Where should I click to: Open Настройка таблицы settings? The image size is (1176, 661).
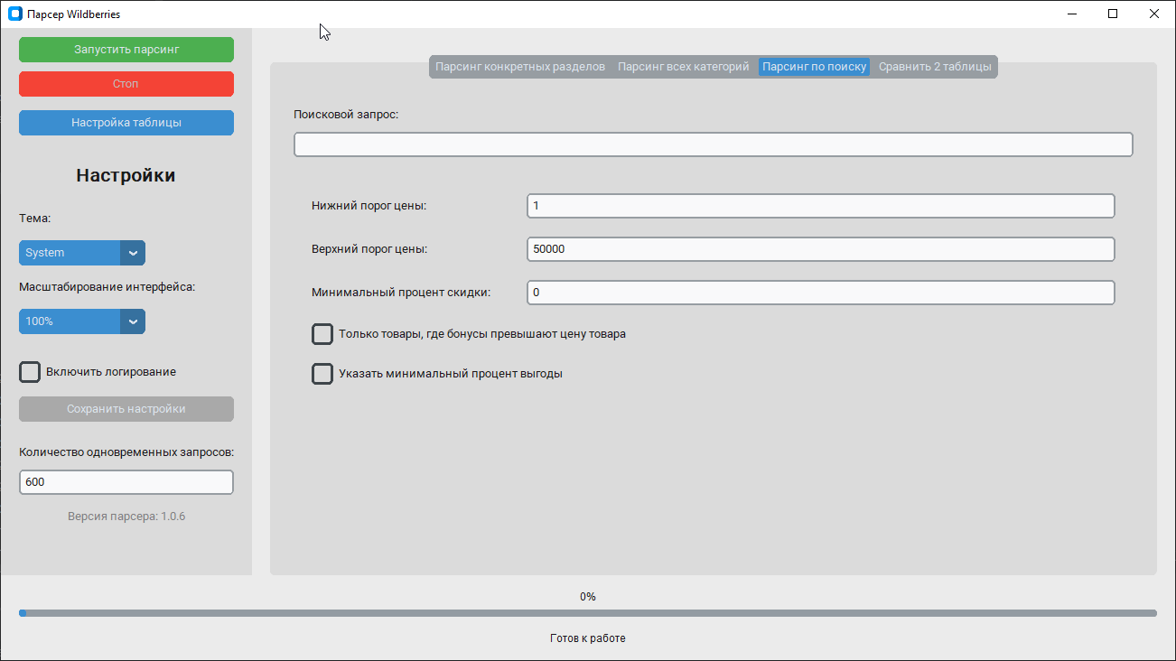point(126,123)
